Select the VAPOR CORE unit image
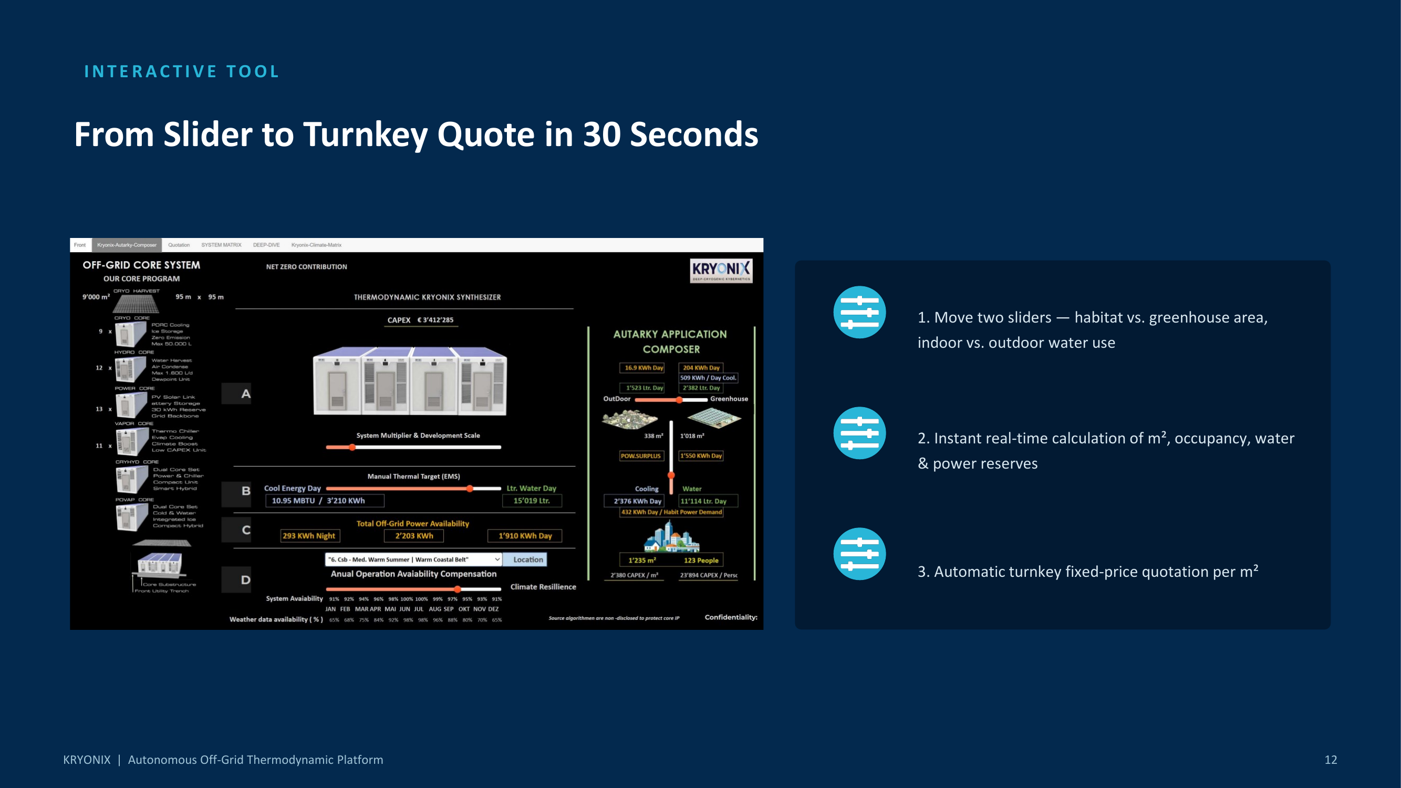Image resolution: width=1401 pixels, height=788 pixels. 132,441
